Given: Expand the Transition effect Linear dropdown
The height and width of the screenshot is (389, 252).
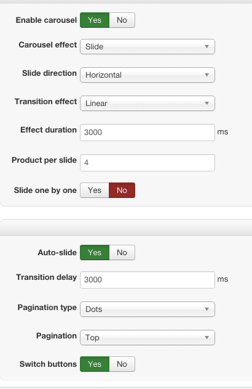Looking at the screenshot, I should click(x=148, y=103).
